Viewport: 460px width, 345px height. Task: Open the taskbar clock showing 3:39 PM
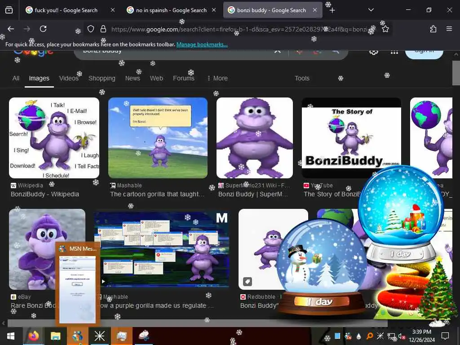421,336
